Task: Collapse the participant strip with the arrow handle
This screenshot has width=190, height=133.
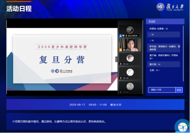Action: [116, 59]
